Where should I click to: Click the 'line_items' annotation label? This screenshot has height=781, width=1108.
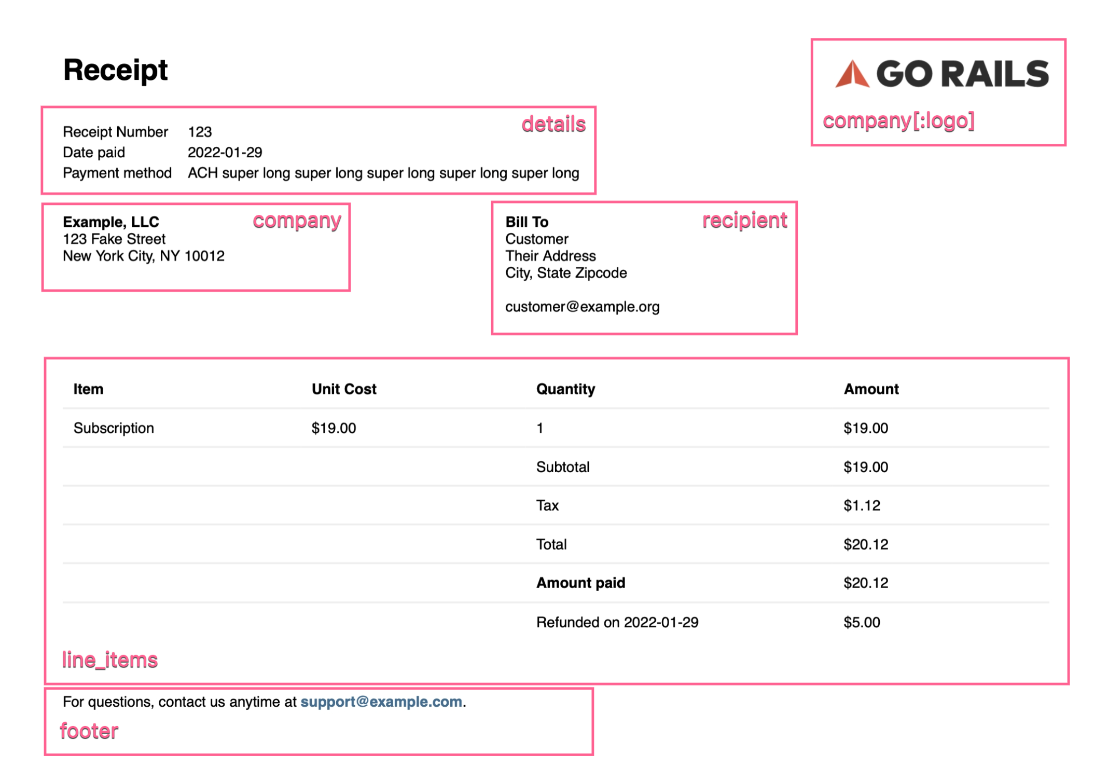pyautogui.click(x=109, y=660)
